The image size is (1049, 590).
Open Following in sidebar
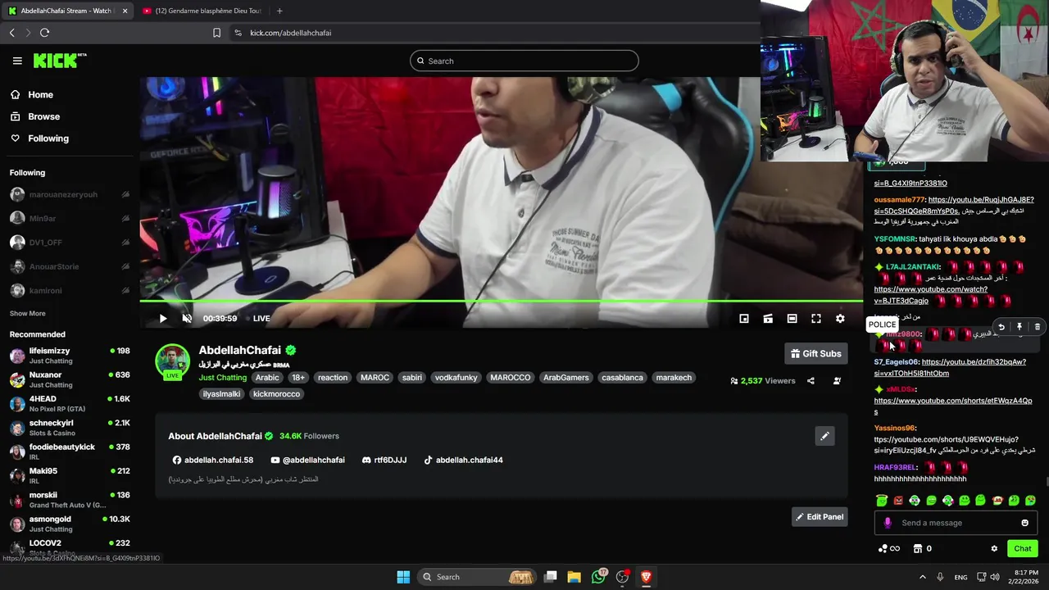click(x=48, y=138)
